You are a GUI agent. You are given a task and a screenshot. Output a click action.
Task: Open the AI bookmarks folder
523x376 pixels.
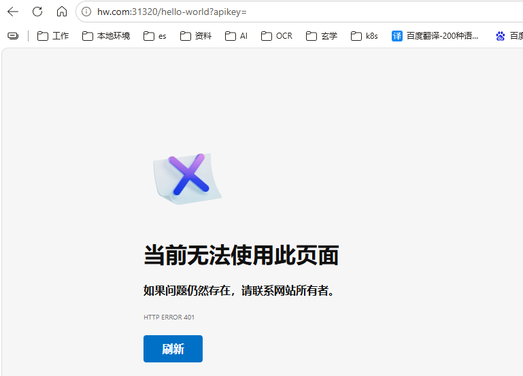[236, 35]
